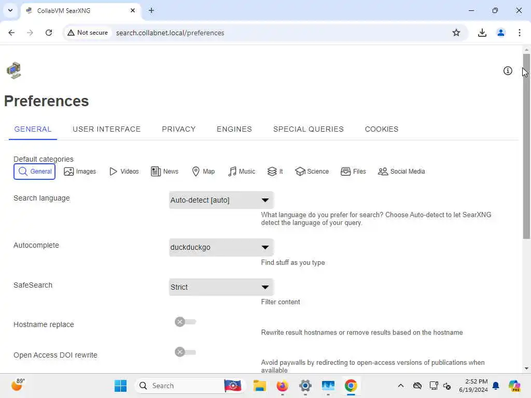Click the SearXNG computer logo

point(14,70)
